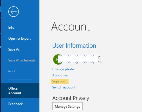Select Office Account in sidebar

point(20,90)
